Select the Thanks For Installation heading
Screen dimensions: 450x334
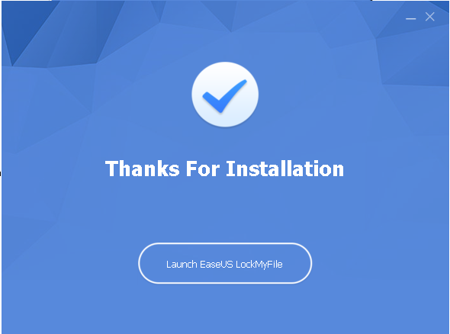[224, 169]
